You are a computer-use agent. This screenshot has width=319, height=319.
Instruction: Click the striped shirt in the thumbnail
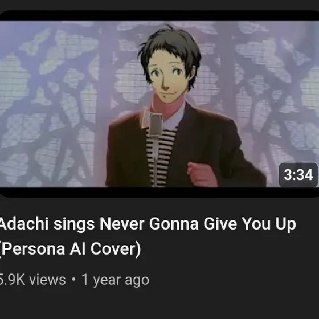click(161, 157)
